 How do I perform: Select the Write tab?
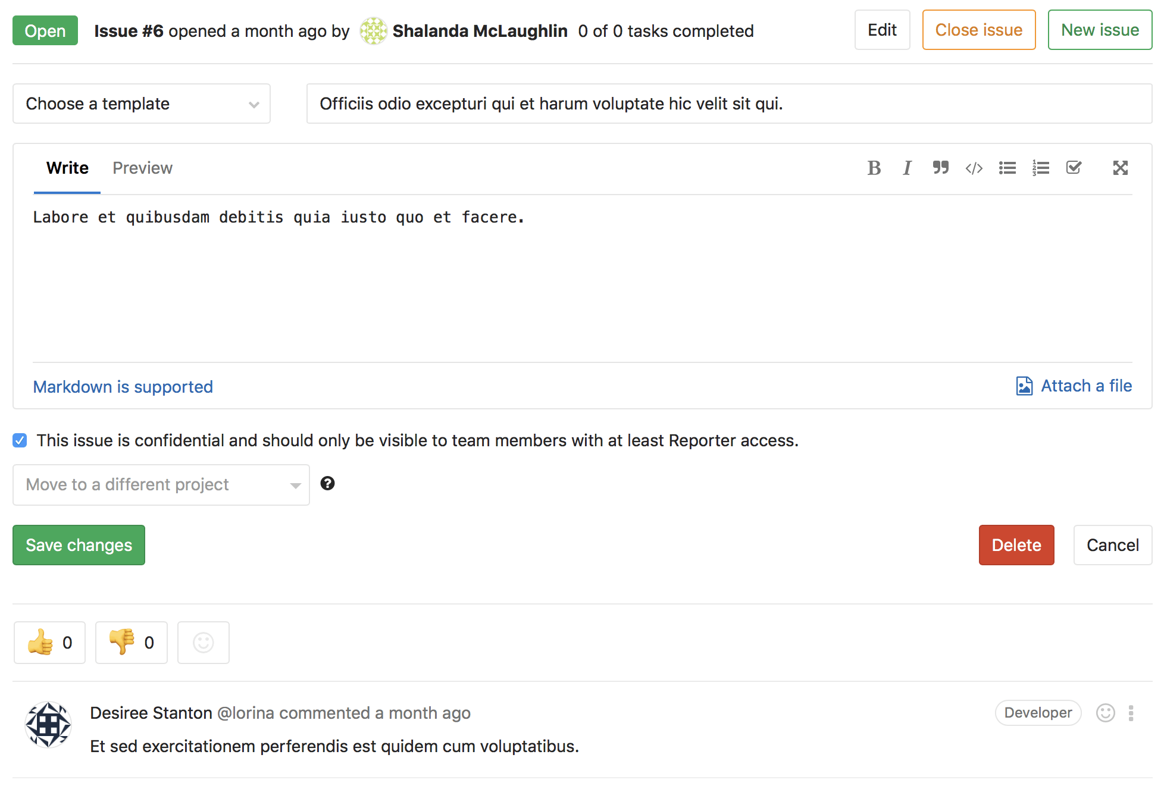point(67,168)
